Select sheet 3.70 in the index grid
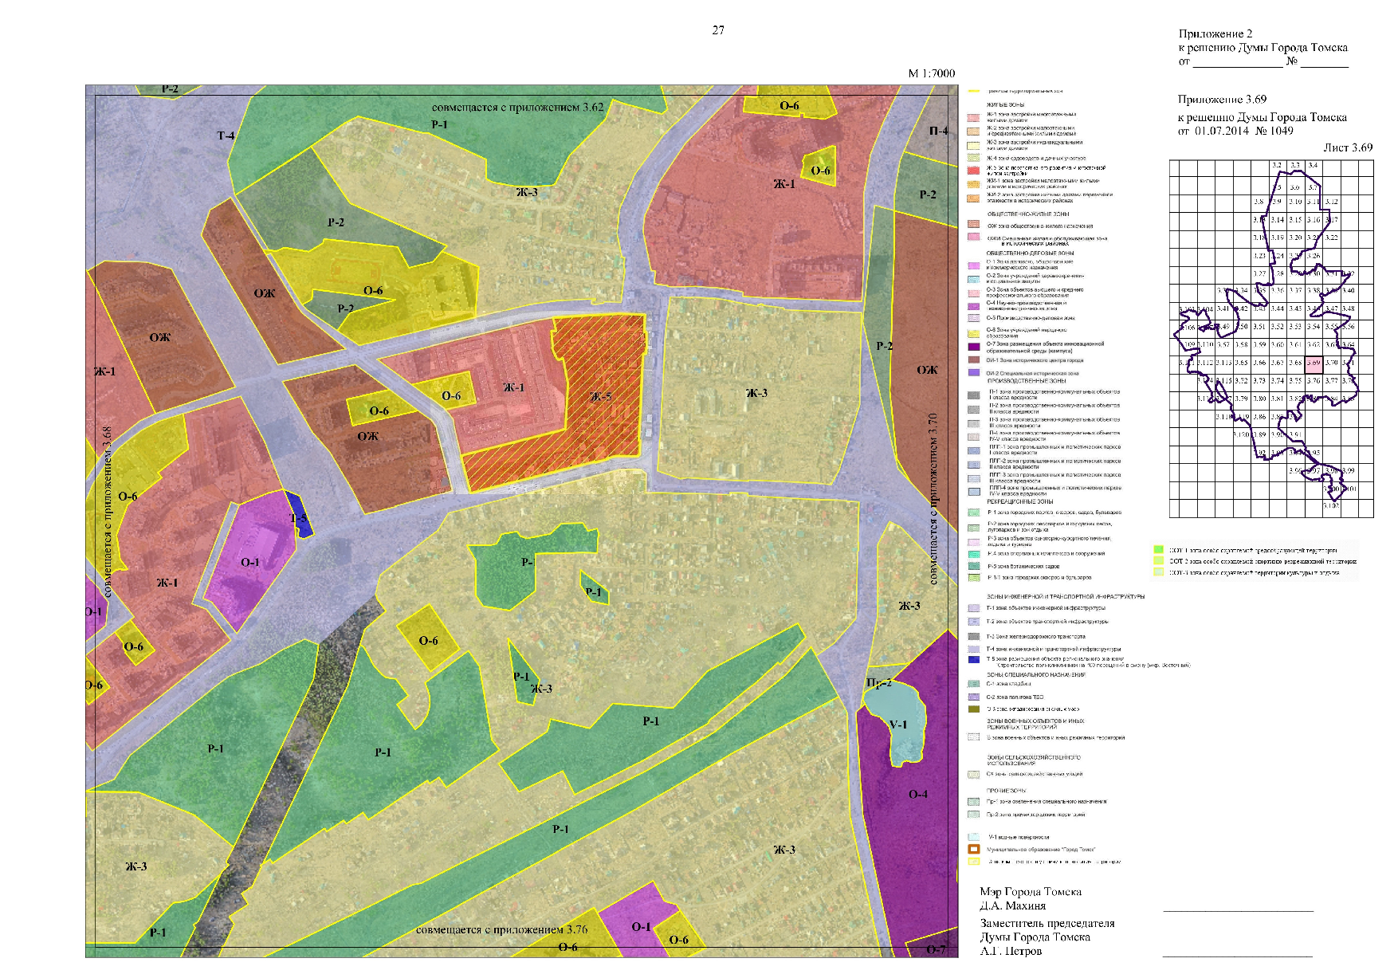Image resolution: width=1398 pixels, height=978 pixels. pos(1331,363)
